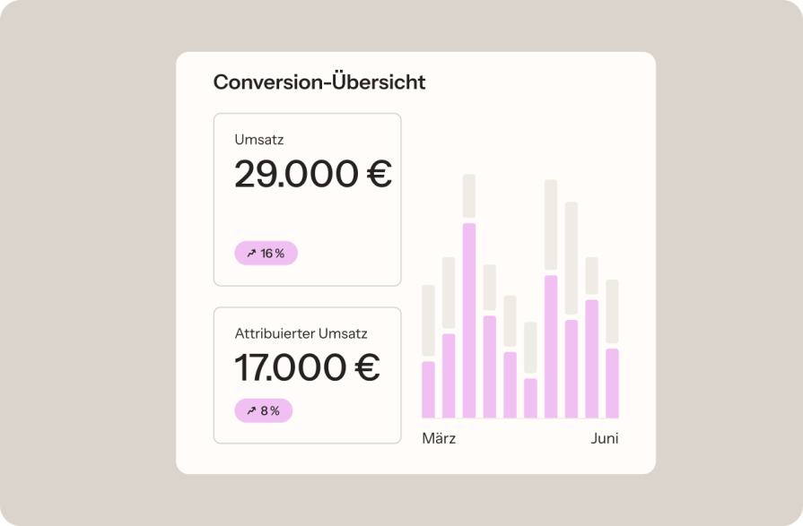The image size is (803, 526).
Task: Click the Attribuierter Umsatz label text
Action: coord(301,333)
